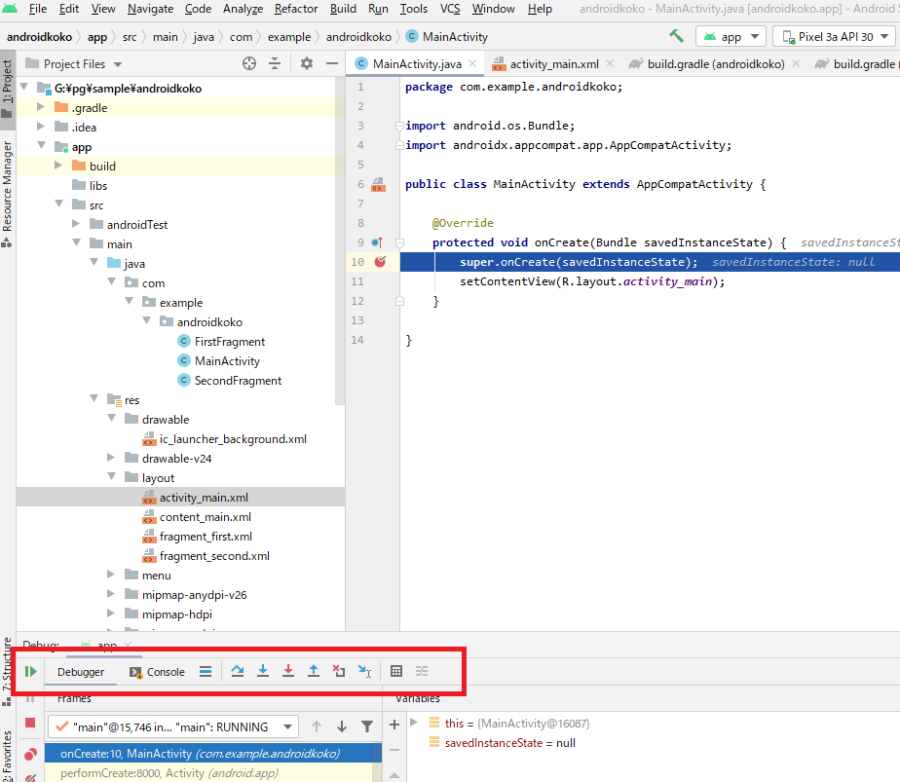The image size is (900, 782).
Task: Select ic_launcher_background.xml in the tree
Action: pos(233,439)
